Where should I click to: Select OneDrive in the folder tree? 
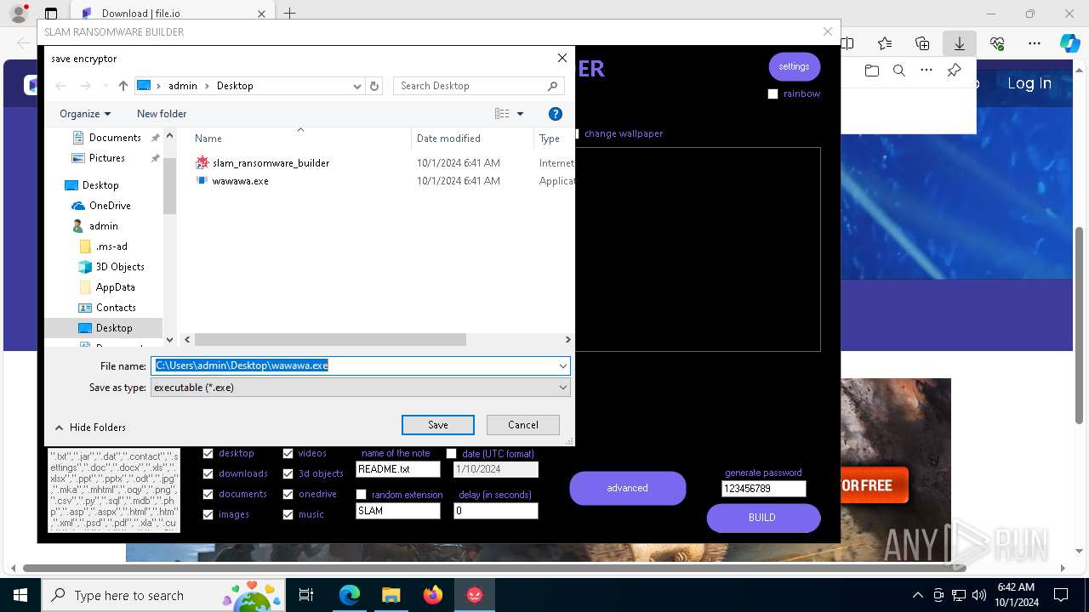pyautogui.click(x=110, y=206)
